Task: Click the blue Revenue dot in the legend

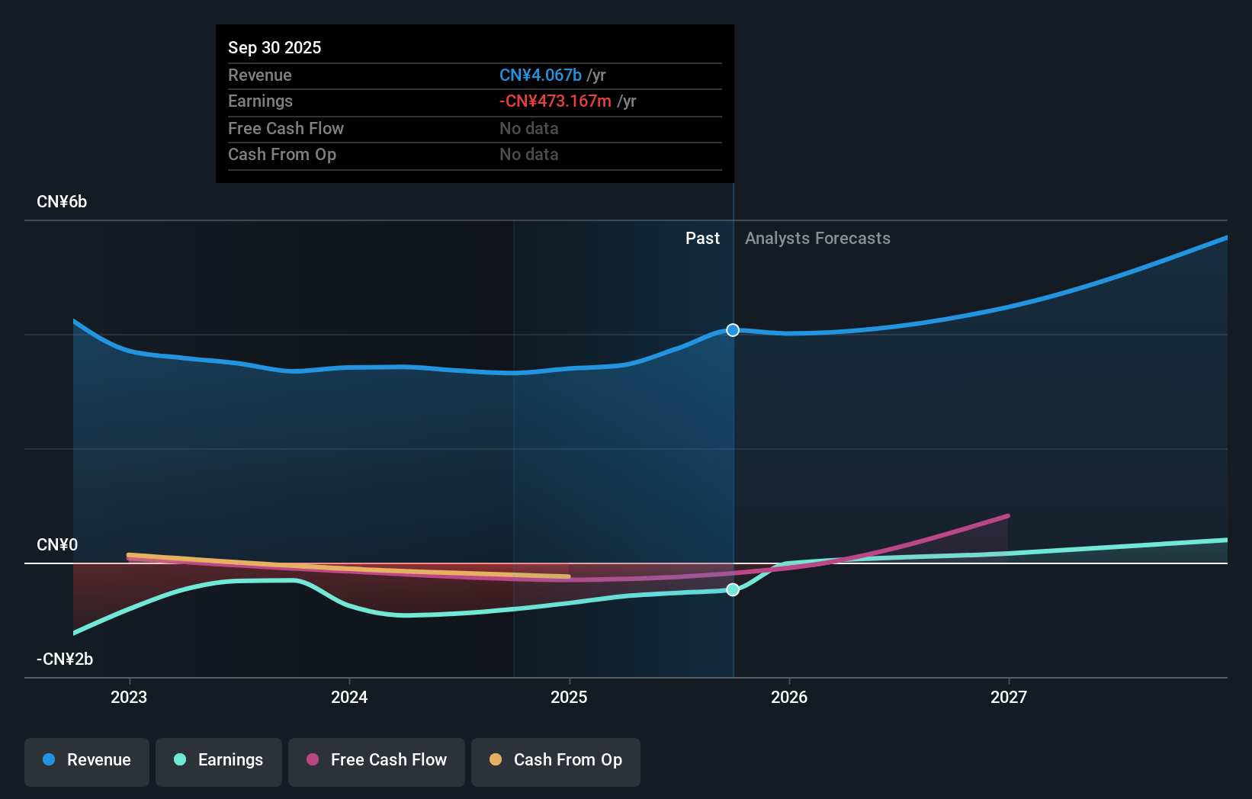Action: 49,760
